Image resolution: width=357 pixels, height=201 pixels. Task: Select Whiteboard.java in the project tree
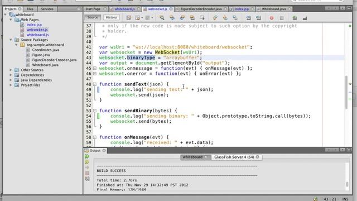point(45,65)
